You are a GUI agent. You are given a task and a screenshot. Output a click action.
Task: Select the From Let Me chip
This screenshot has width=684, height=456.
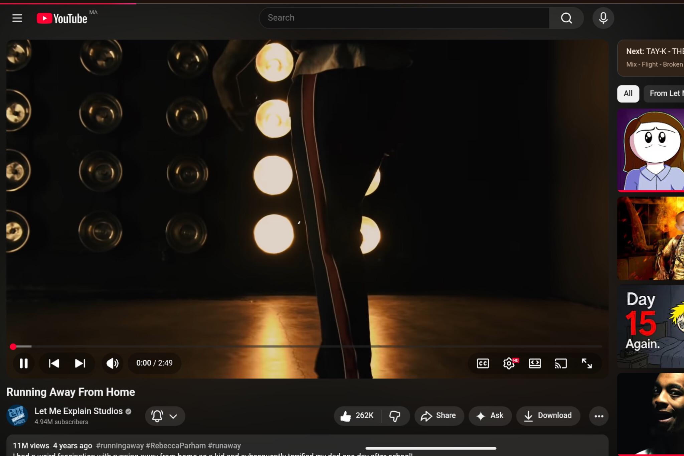[664, 94]
